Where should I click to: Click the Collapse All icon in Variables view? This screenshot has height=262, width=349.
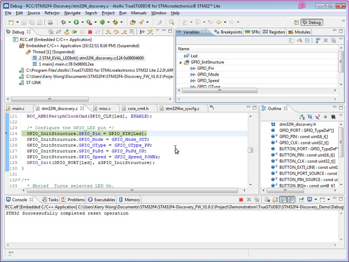308,40
